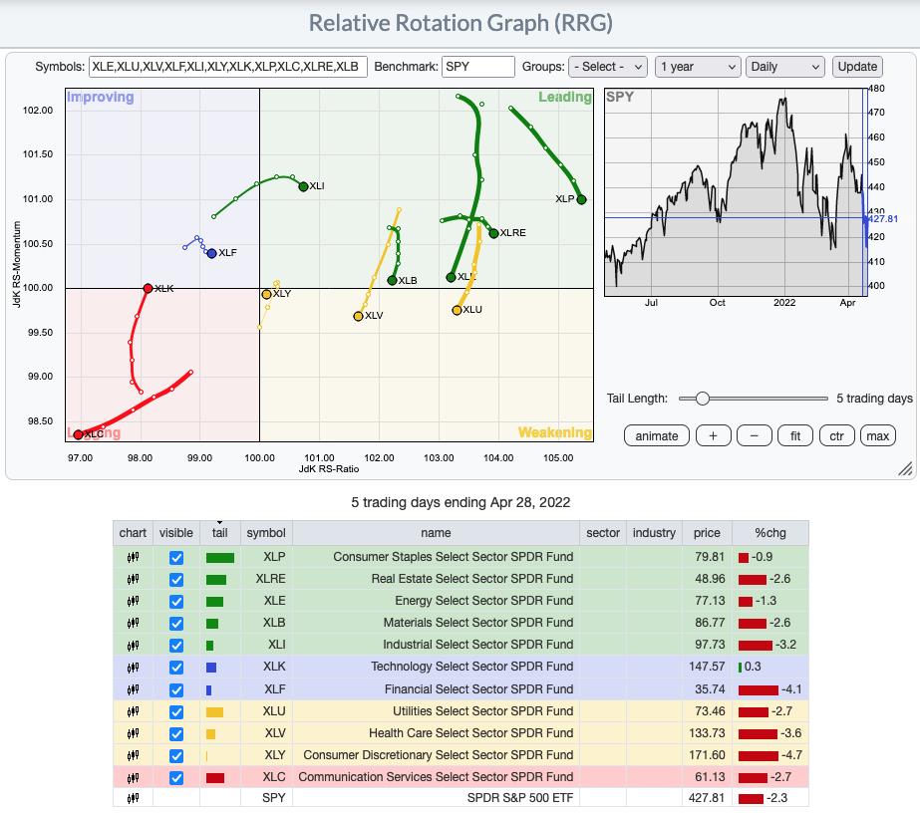
Task: Sort table by %chg column
Action: pos(769,533)
